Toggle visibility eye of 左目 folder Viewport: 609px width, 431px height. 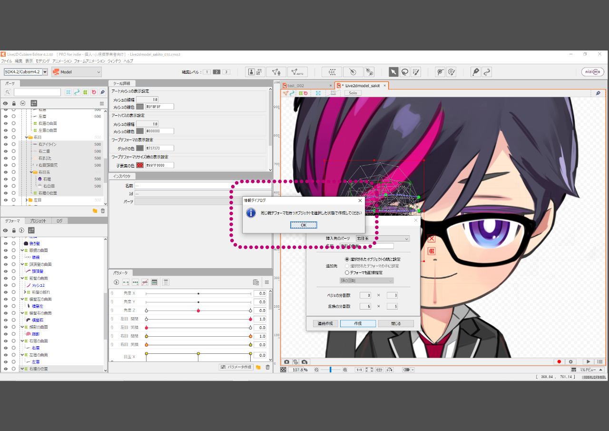(x=6, y=200)
